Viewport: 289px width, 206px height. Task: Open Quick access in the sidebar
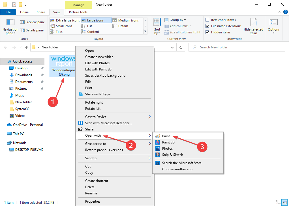coord(22,61)
